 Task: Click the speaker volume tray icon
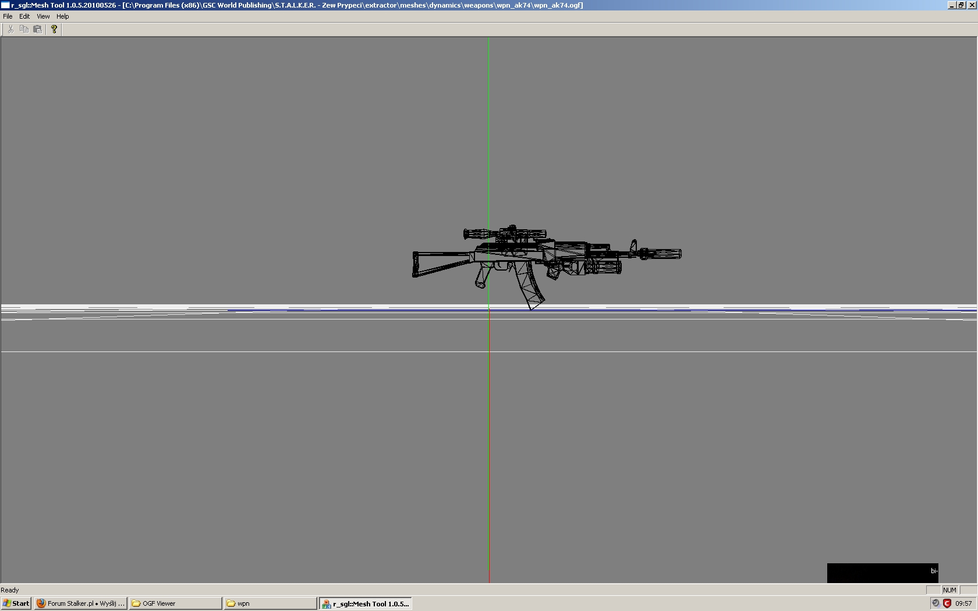936,603
